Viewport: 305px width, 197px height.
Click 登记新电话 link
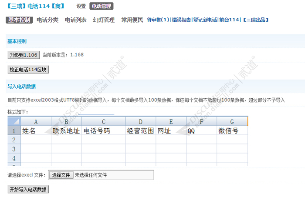coord(205,20)
